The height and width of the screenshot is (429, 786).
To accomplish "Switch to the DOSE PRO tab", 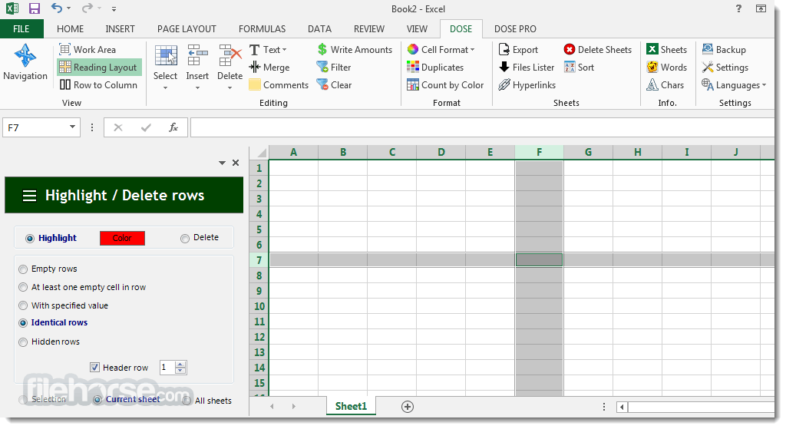I will coord(515,29).
